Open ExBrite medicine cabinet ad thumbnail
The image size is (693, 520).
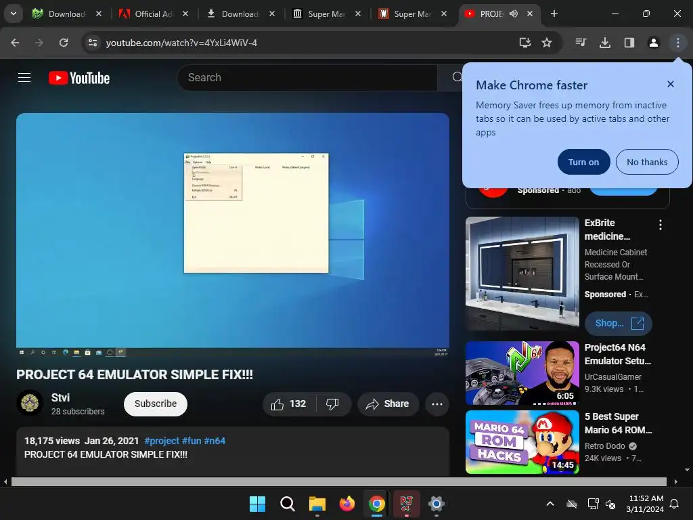[522, 274]
